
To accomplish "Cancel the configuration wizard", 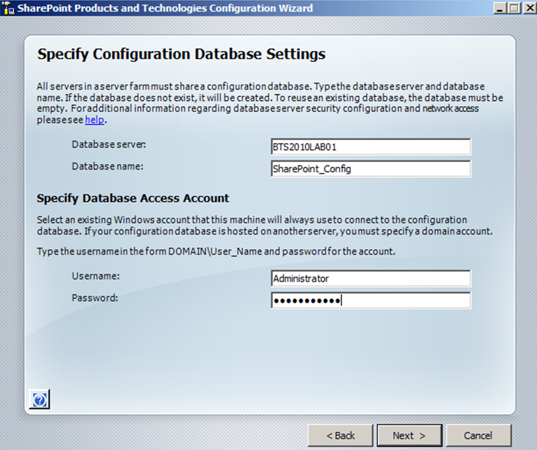I will point(478,436).
